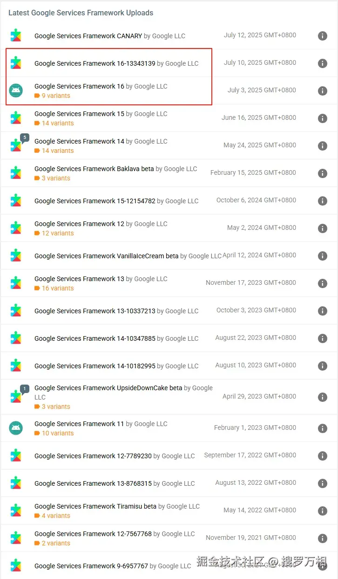Click the Framework 14 icon with badge 5
This screenshot has height=579, width=338.
pos(16,145)
